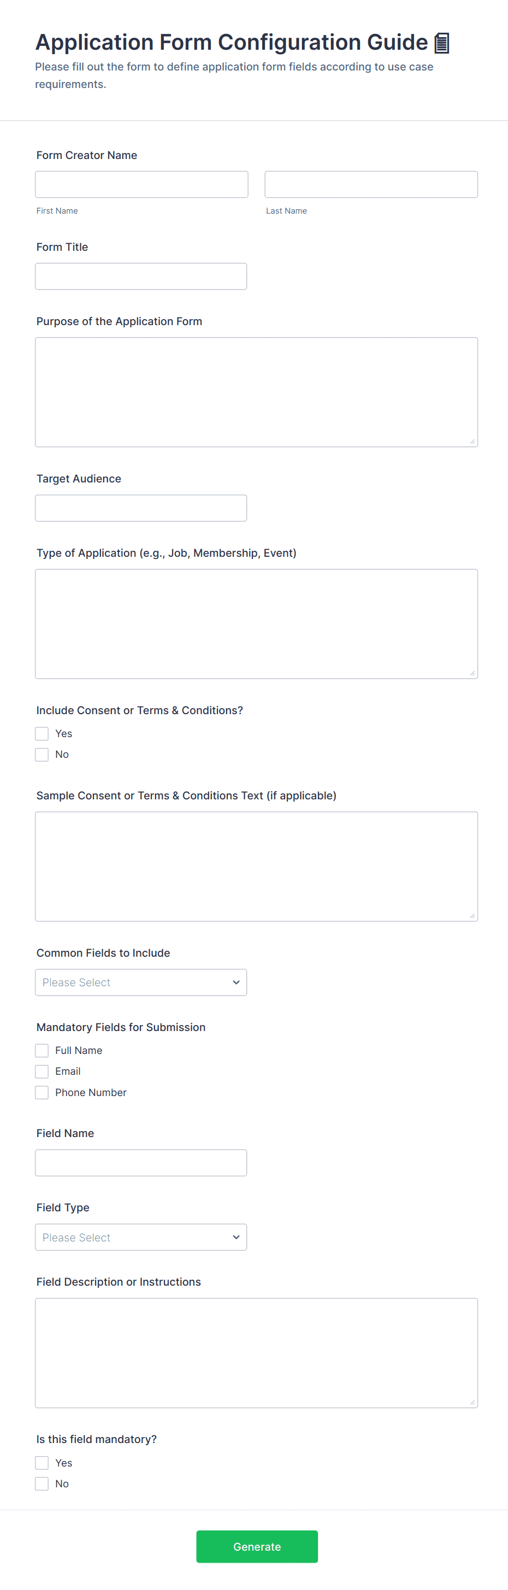Click the Field Description or Instructions textarea
This screenshot has width=508, height=1590.
256,1352
